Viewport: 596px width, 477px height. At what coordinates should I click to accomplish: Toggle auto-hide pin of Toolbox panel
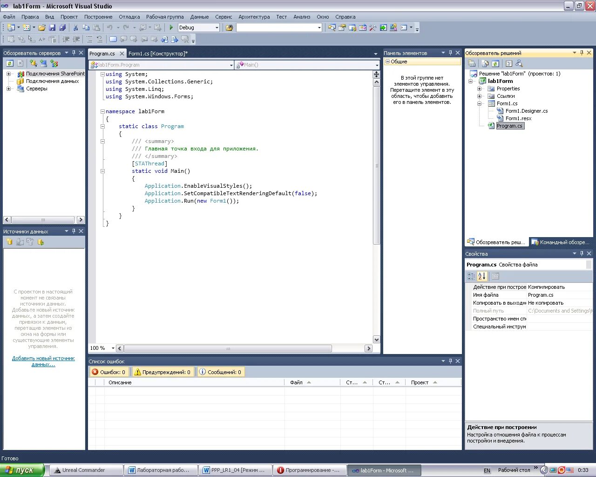tap(450, 53)
